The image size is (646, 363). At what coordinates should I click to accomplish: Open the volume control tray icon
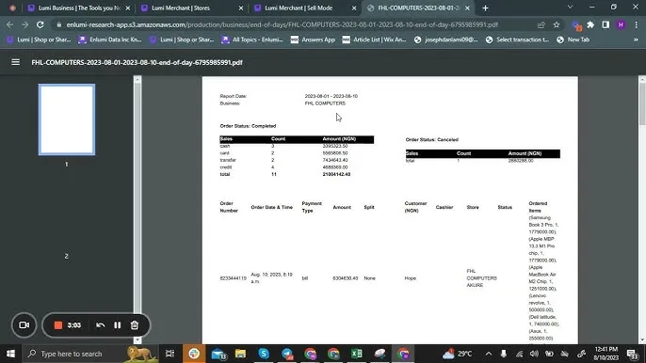[x=534, y=354]
